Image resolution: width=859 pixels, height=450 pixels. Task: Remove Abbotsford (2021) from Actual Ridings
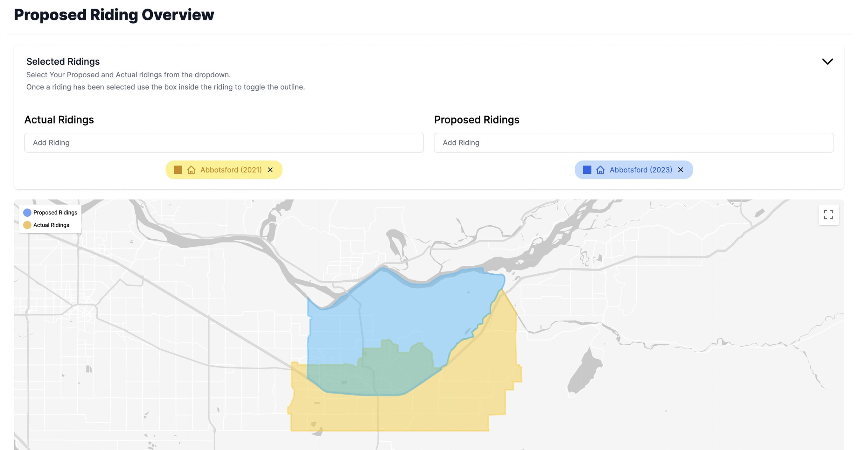pos(270,170)
